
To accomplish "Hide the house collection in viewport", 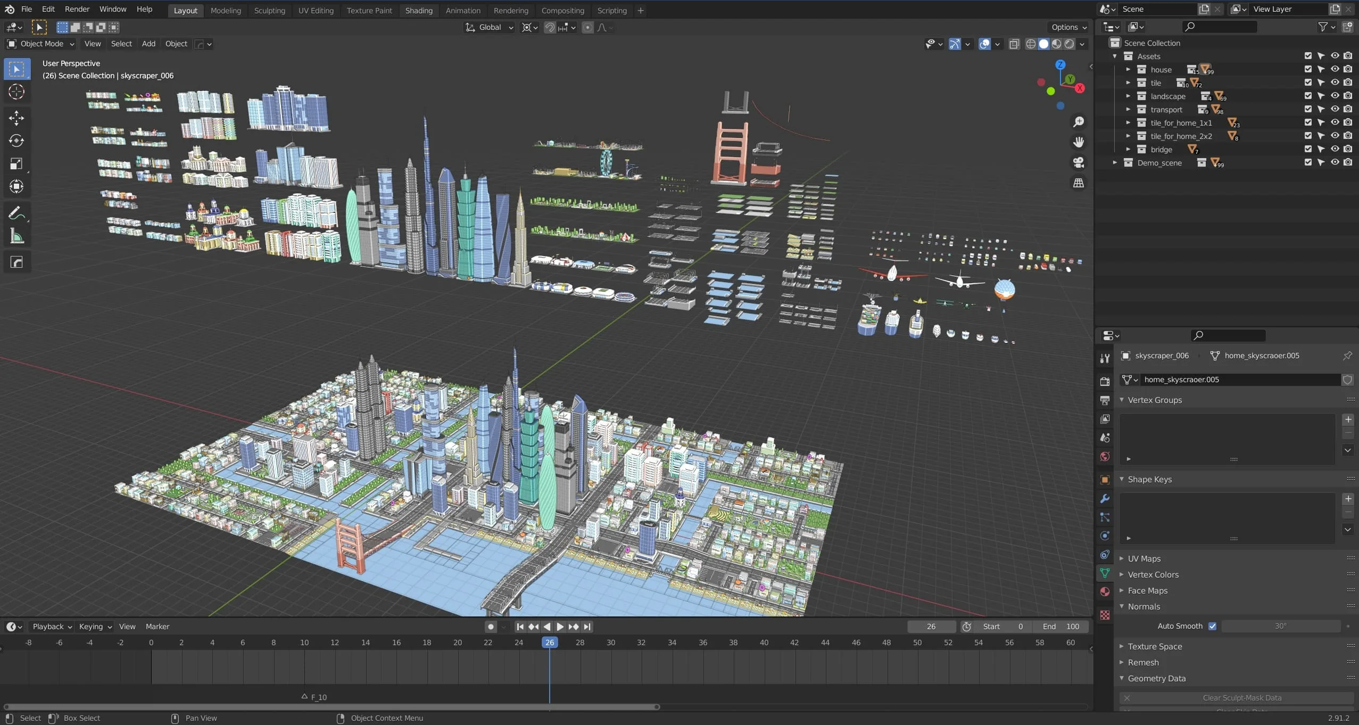I will tap(1335, 69).
